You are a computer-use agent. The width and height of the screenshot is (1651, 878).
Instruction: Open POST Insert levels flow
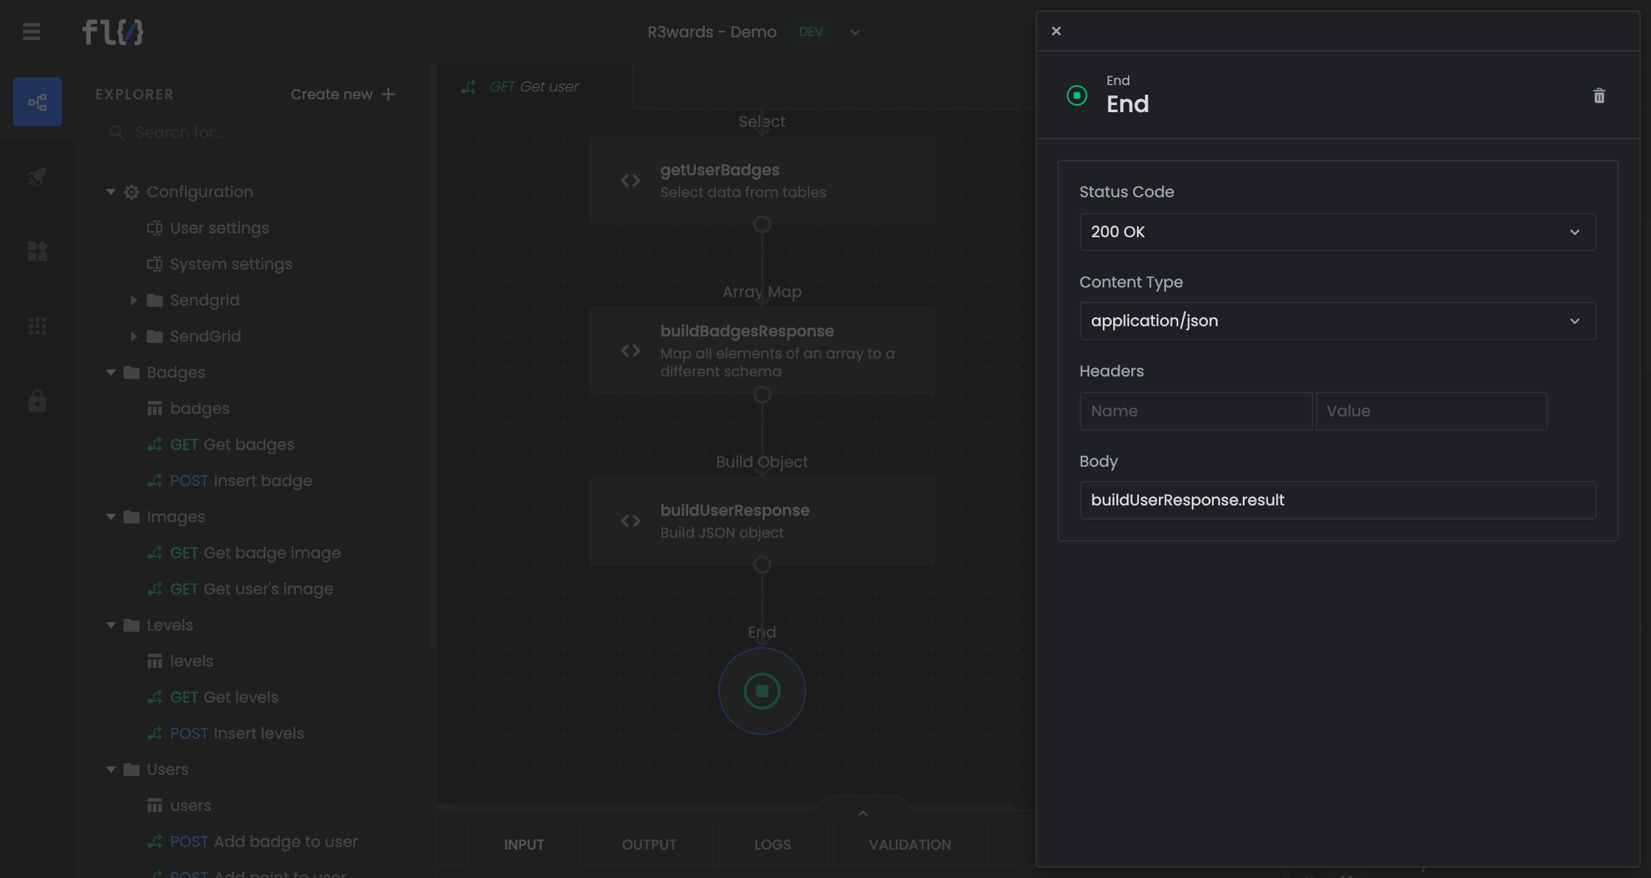coord(237,734)
